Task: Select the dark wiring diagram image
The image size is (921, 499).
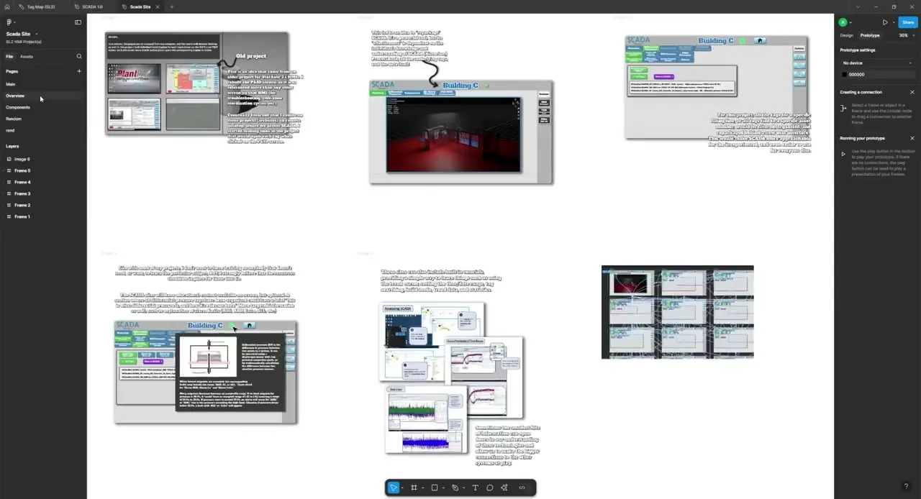Action: point(678,312)
